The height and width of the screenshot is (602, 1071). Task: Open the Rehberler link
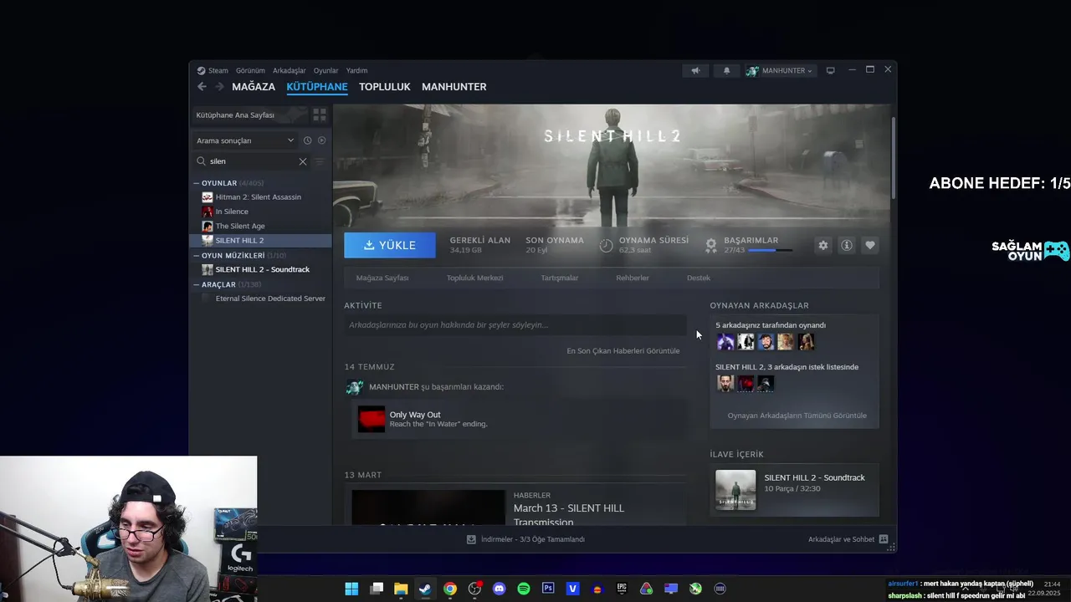click(x=633, y=278)
